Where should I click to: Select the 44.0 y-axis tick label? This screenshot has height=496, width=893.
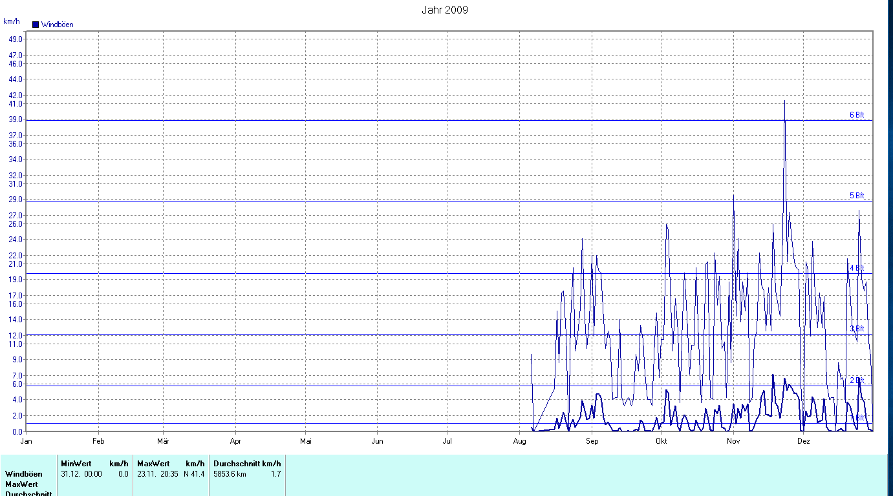[x=16, y=79]
